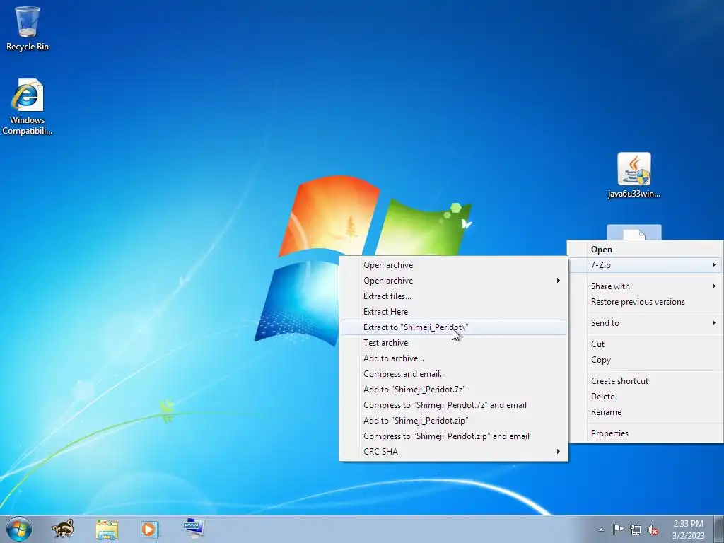Image resolution: width=724 pixels, height=543 pixels.
Task: Open the clock showing 2:33 PM
Action: coord(688,530)
